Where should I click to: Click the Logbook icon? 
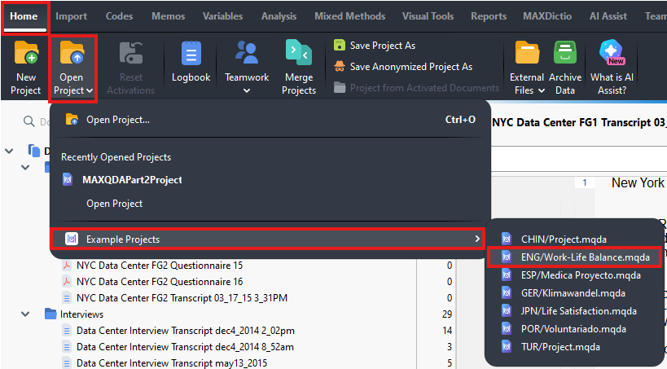tap(191, 53)
